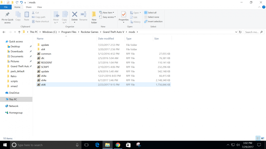Screen dimensions: 266x149
Task: Switch to details view icon
Action: pos(258,138)
